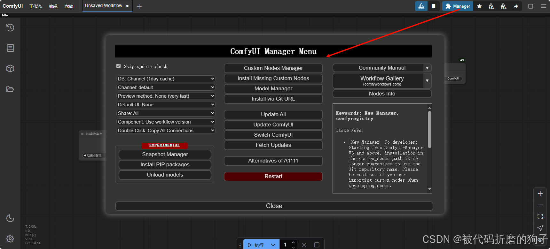Toggle the bottom panel icon

[x=530, y=6]
